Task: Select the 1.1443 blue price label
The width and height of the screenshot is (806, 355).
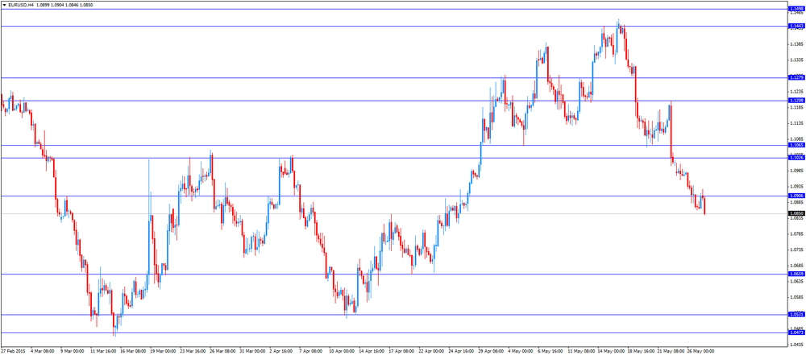Action: [x=796, y=27]
